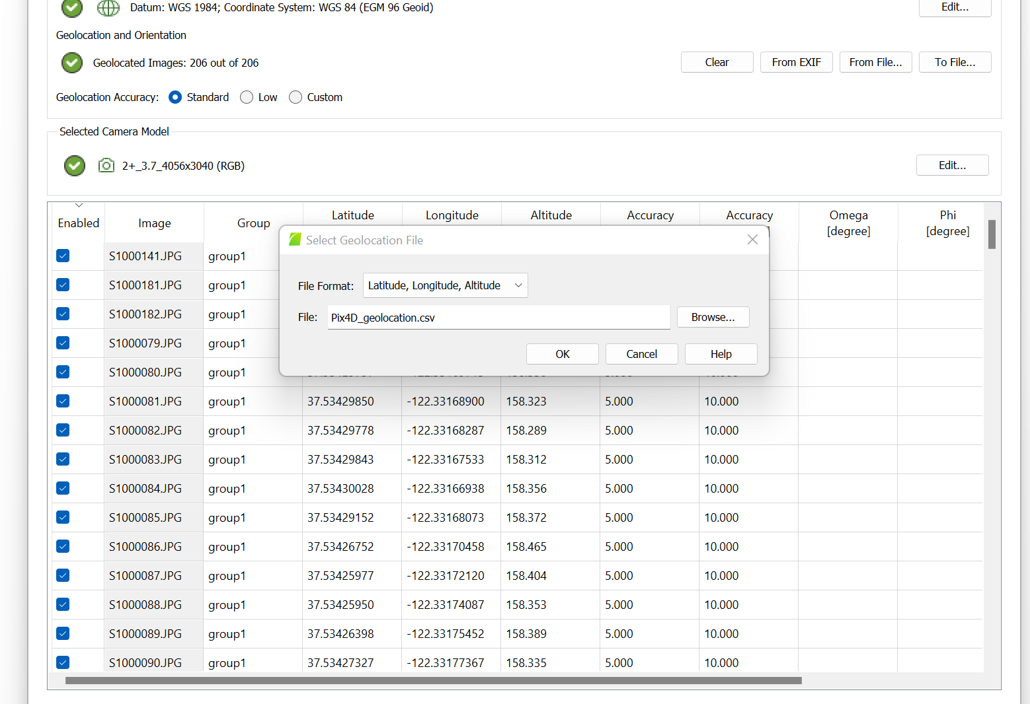
Task: Click the green check beside Geolocated Images
Action: click(x=72, y=63)
